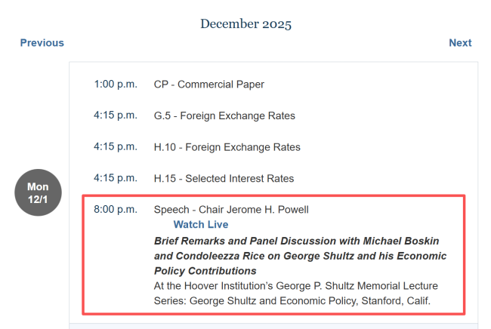Screen dimensions: 491x329
Task: Click the 1:00 p.m. time label
Action: (x=116, y=84)
